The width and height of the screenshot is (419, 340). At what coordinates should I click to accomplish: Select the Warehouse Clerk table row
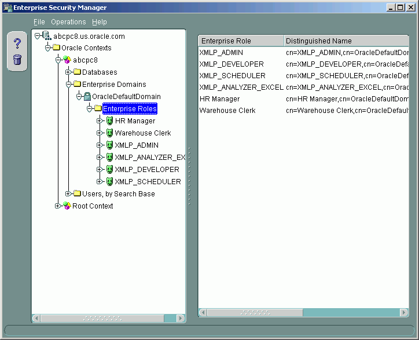(x=304, y=111)
